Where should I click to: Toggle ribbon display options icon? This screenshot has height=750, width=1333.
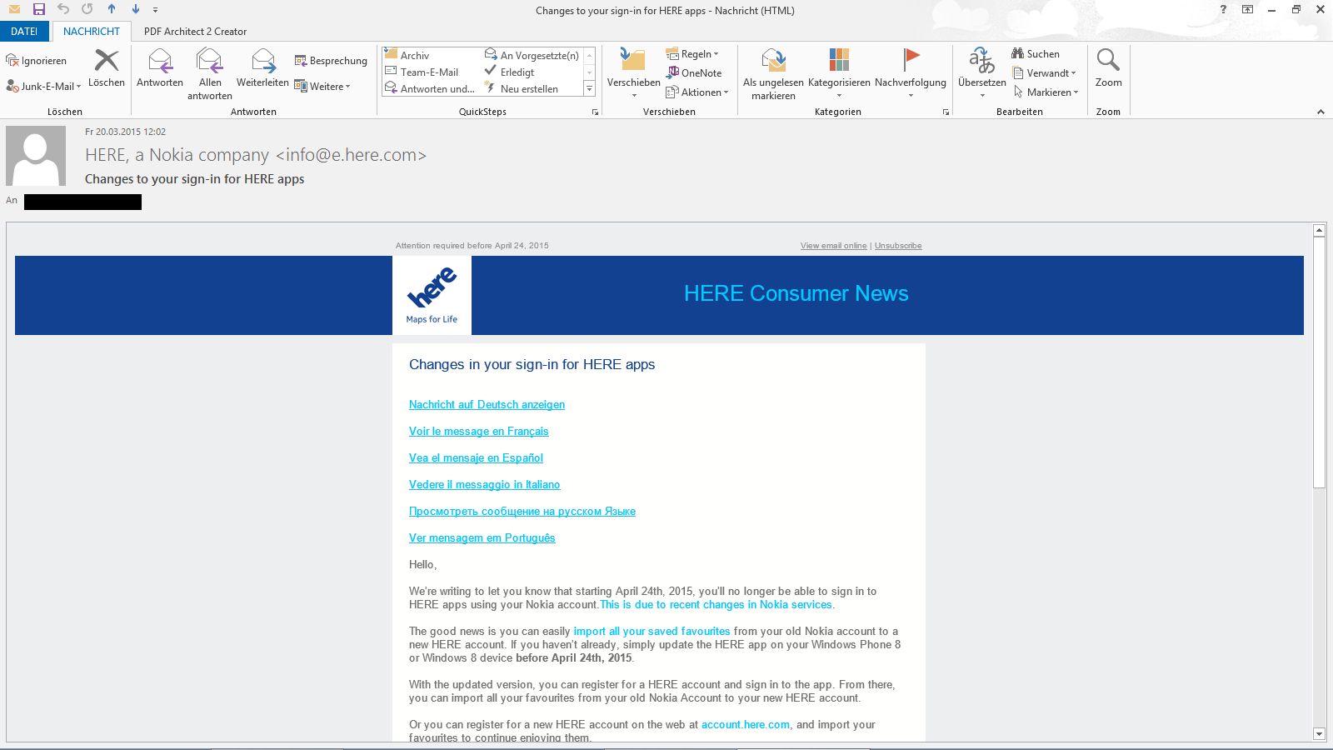pyautogui.click(x=1247, y=9)
